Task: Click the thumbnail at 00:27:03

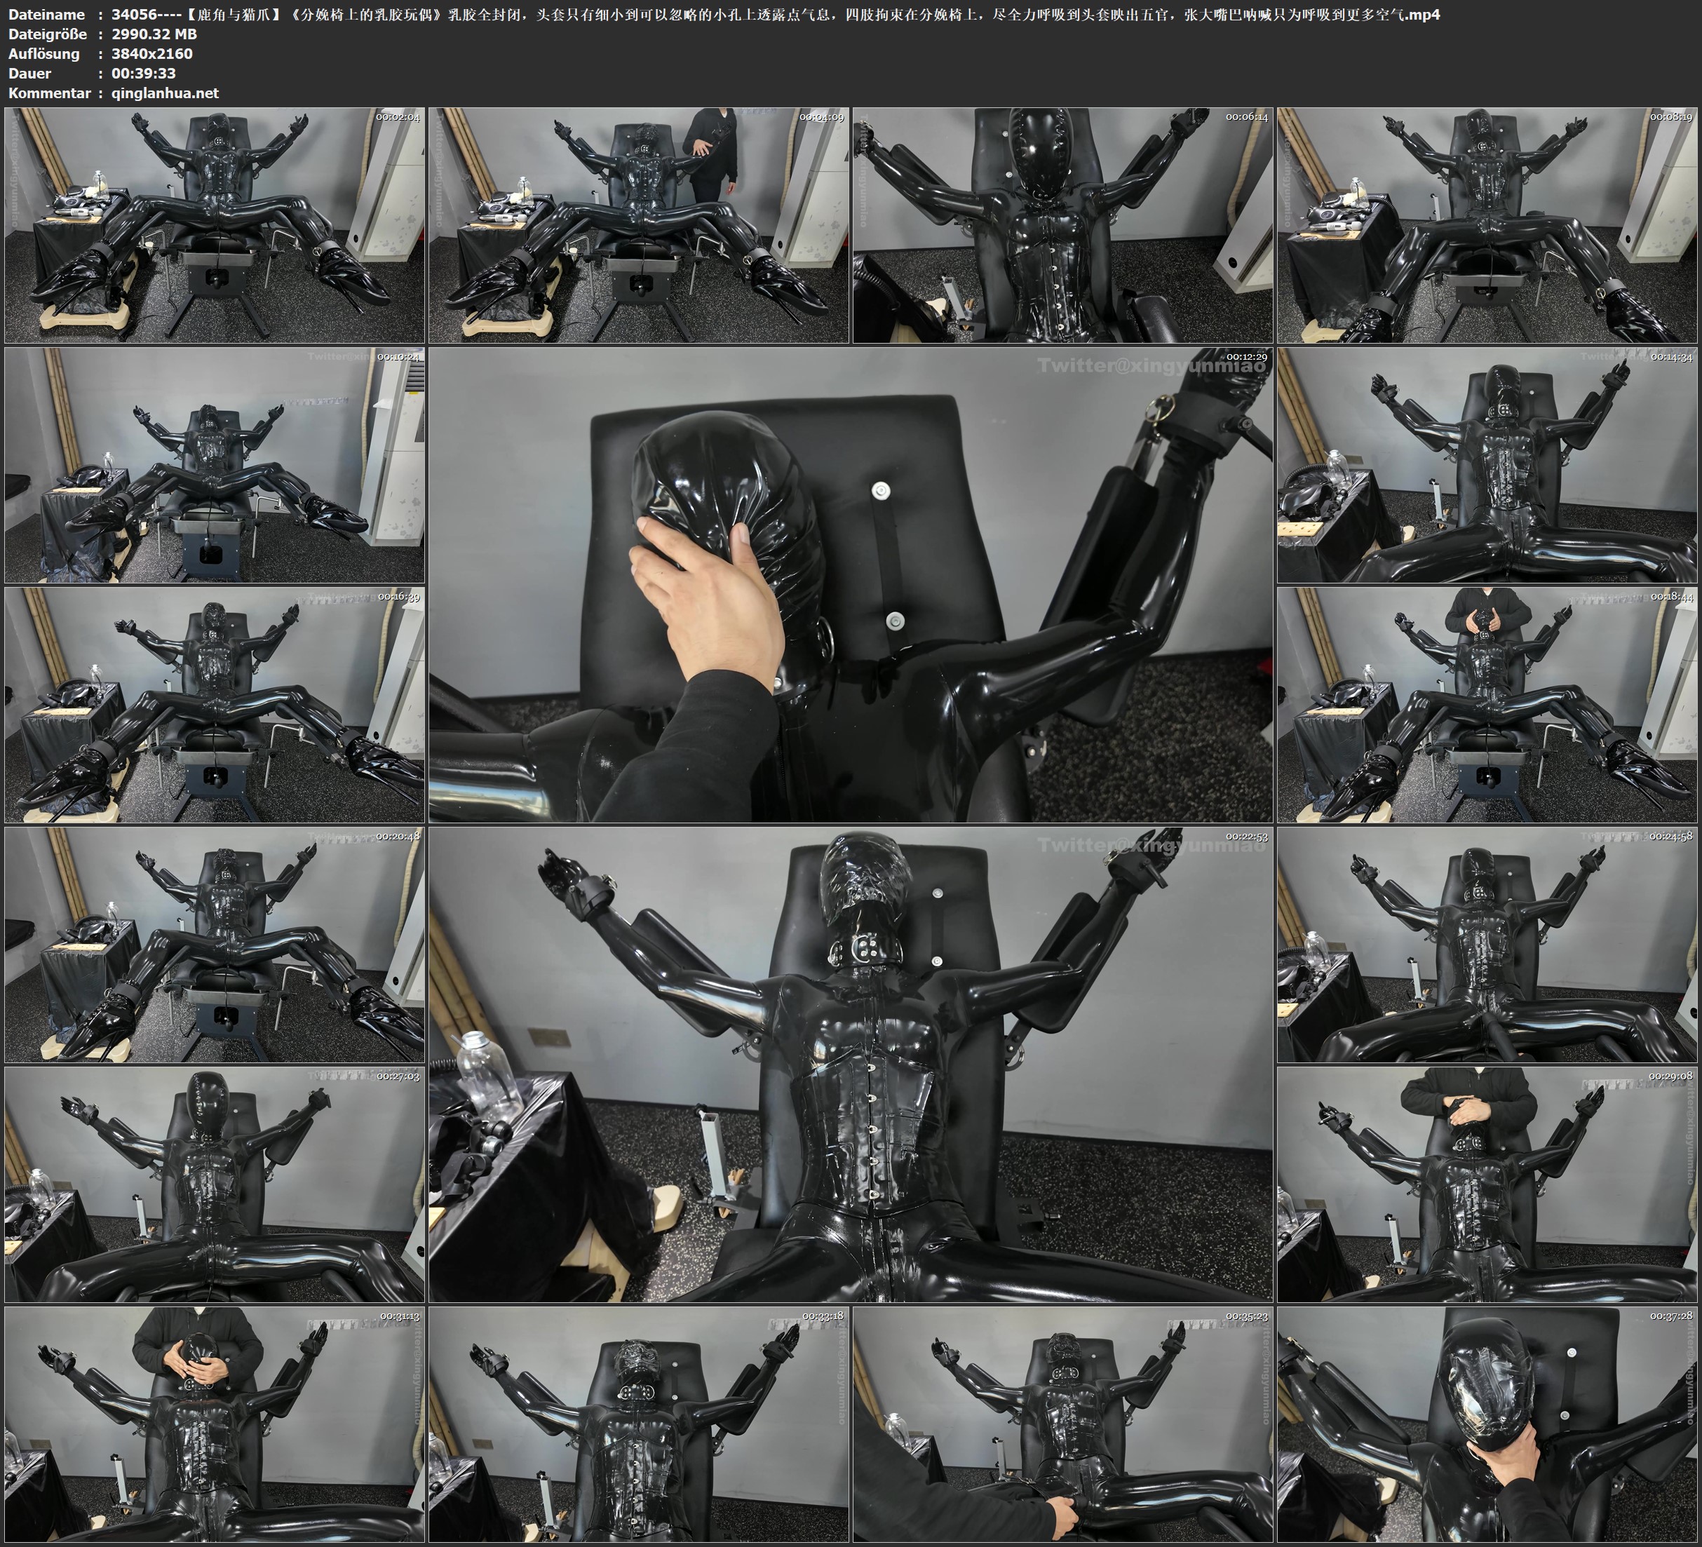Action: [x=215, y=1184]
